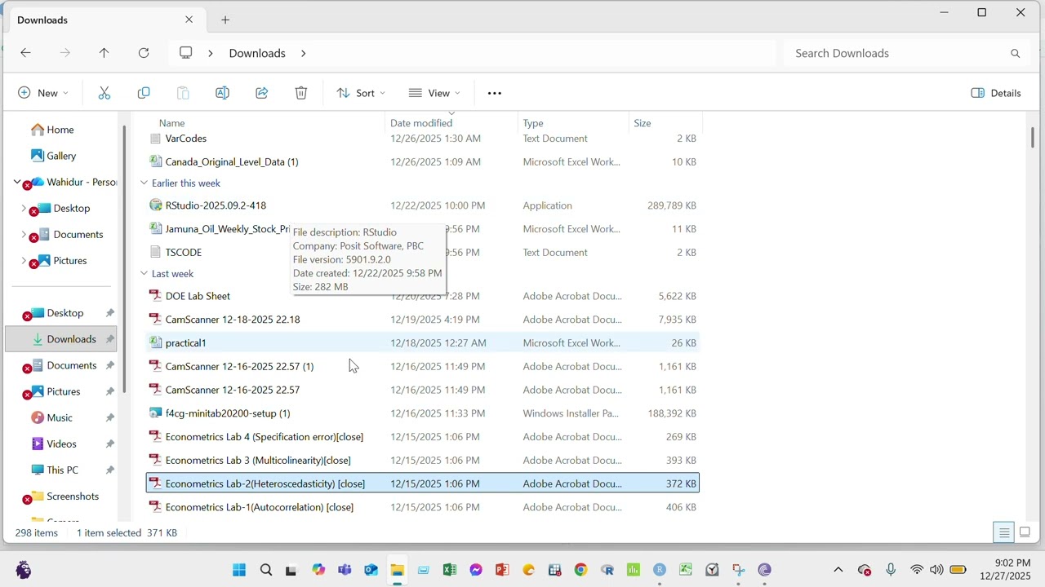
Task: Go back with the left arrow
Action: (x=25, y=53)
